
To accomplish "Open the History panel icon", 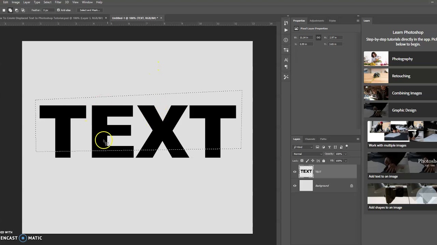I will pyautogui.click(x=286, y=23).
